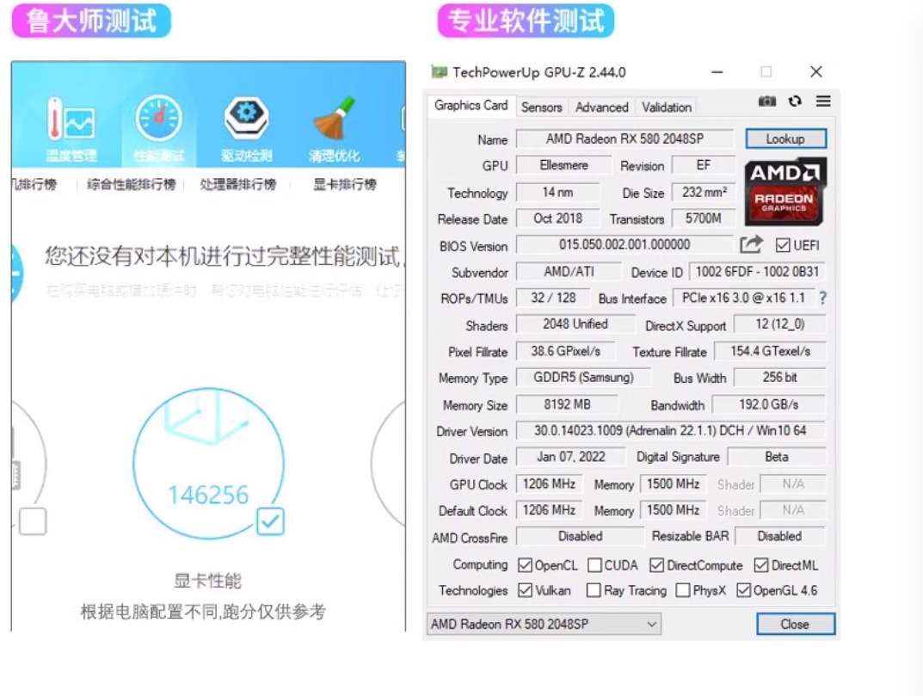Click graphics score circle 146256
This screenshot has width=923, height=696.
click(209, 463)
